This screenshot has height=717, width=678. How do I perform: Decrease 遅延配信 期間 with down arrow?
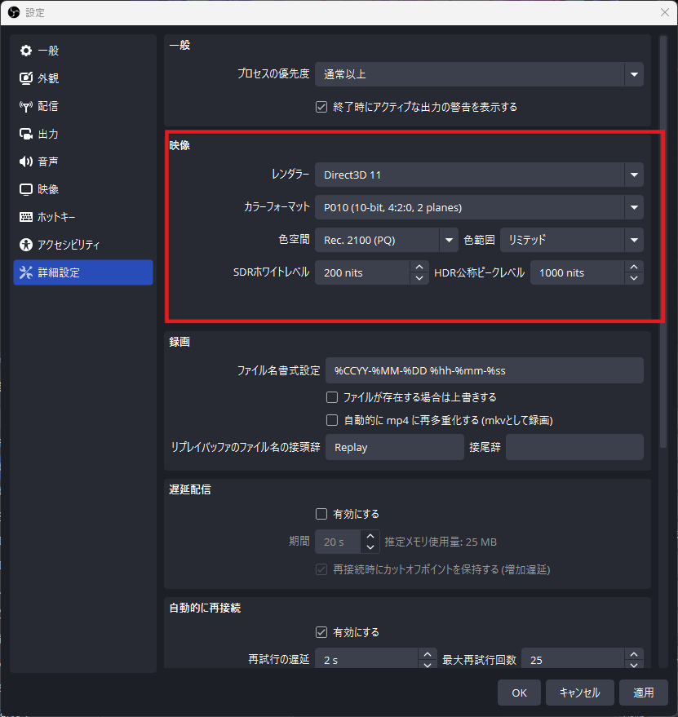370,547
